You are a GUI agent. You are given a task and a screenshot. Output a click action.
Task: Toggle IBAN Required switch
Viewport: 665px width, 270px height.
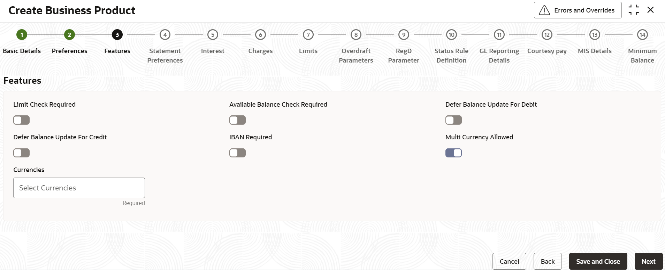(x=238, y=153)
